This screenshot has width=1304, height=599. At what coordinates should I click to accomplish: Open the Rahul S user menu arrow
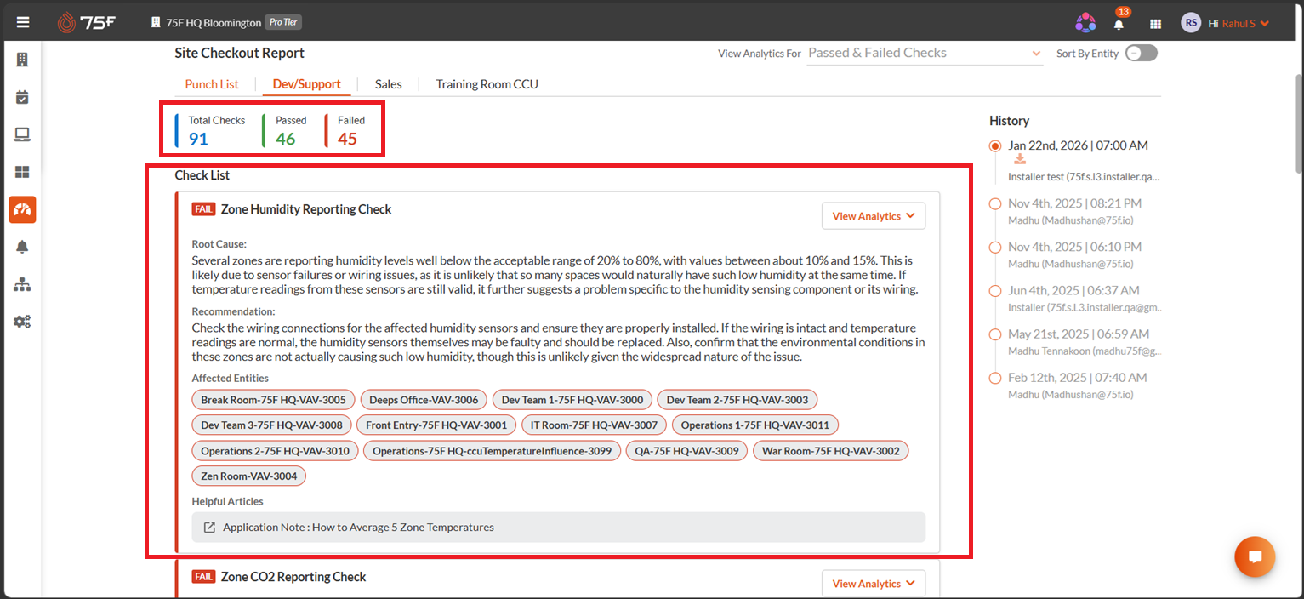pyautogui.click(x=1265, y=24)
